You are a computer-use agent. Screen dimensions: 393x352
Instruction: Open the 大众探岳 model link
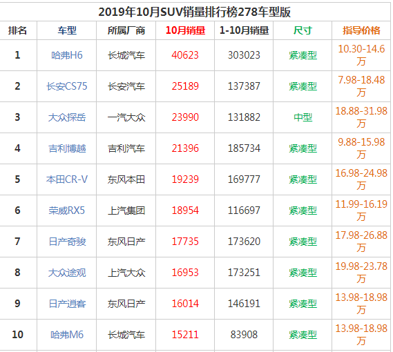click(67, 117)
